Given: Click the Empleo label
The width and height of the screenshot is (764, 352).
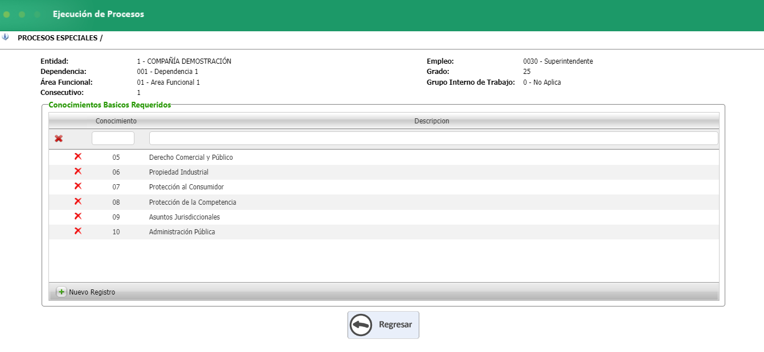Looking at the screenshot, I should click(440, 61).
